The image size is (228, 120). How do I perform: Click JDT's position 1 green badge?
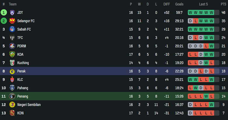[x=4, y=13]
